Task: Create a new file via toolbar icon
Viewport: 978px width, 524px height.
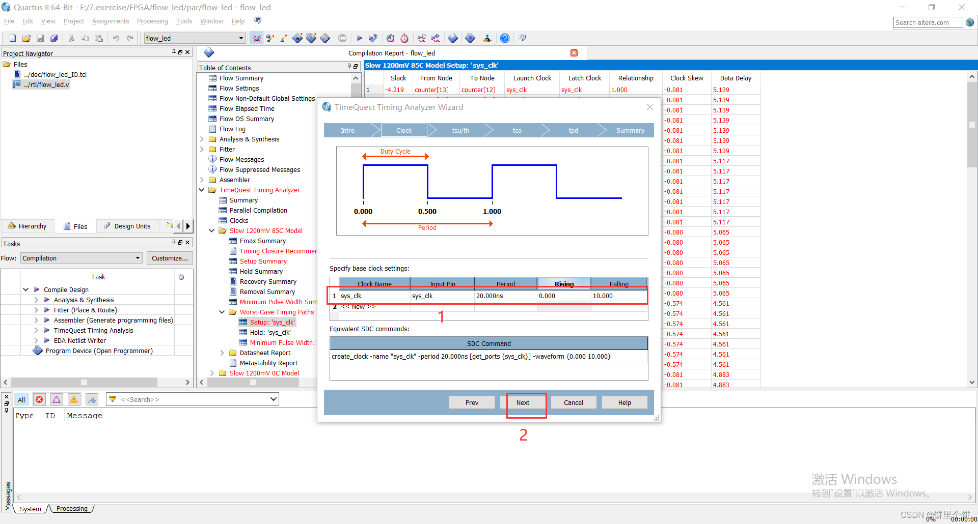Action: [13, 38]
